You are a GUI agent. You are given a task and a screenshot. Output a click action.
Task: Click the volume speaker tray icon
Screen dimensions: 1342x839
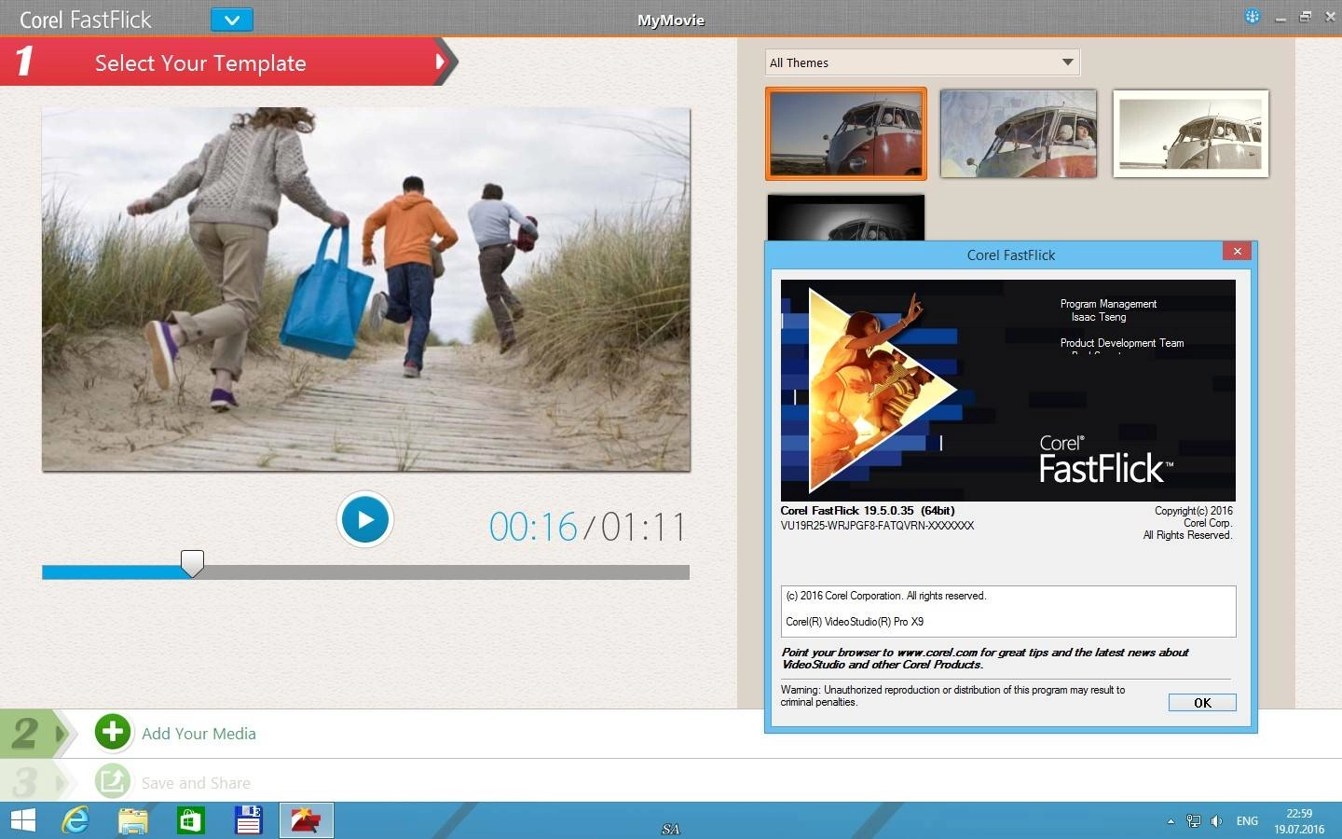(1216, 820)
